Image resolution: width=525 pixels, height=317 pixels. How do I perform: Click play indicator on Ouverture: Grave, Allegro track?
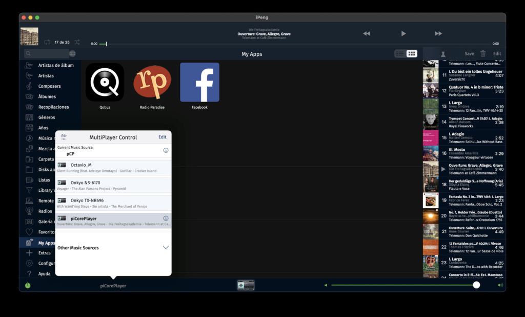[443, 169]
